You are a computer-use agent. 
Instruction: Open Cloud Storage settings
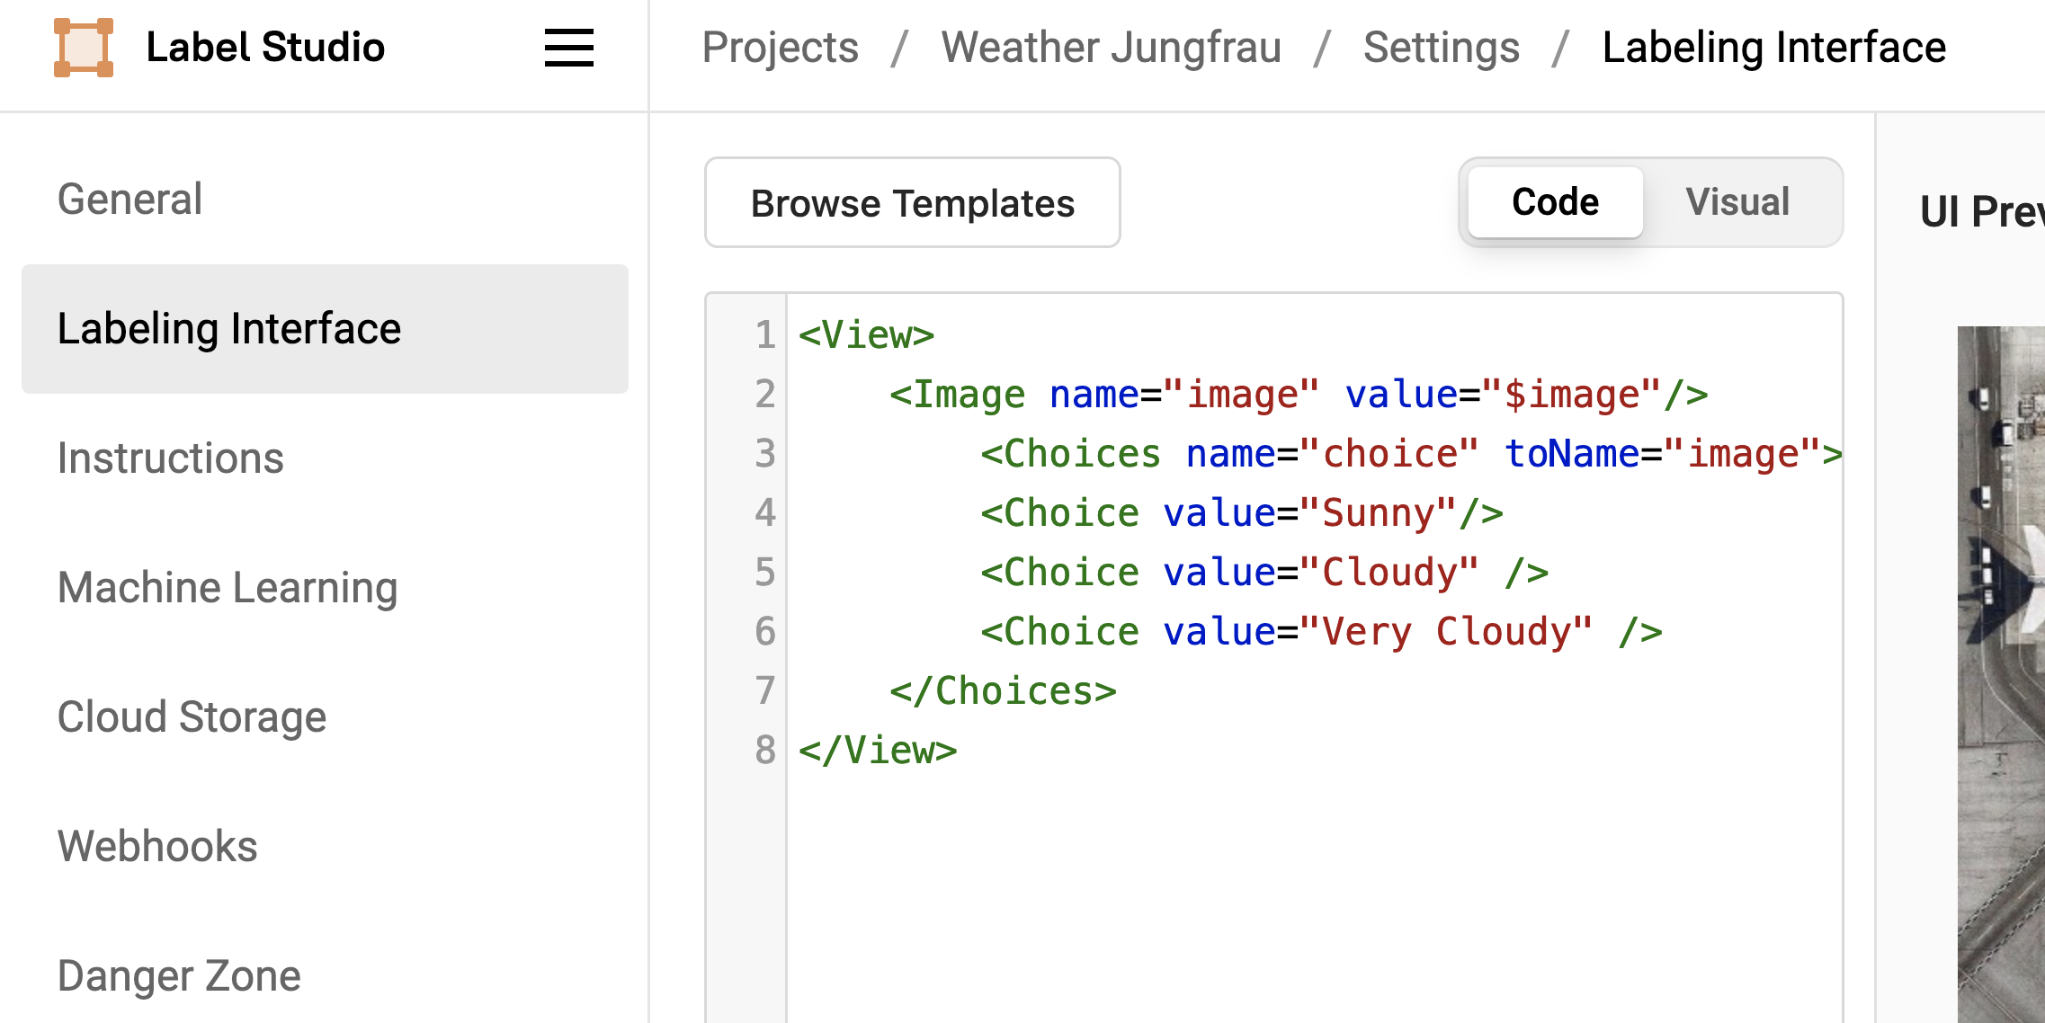[325, 716]
